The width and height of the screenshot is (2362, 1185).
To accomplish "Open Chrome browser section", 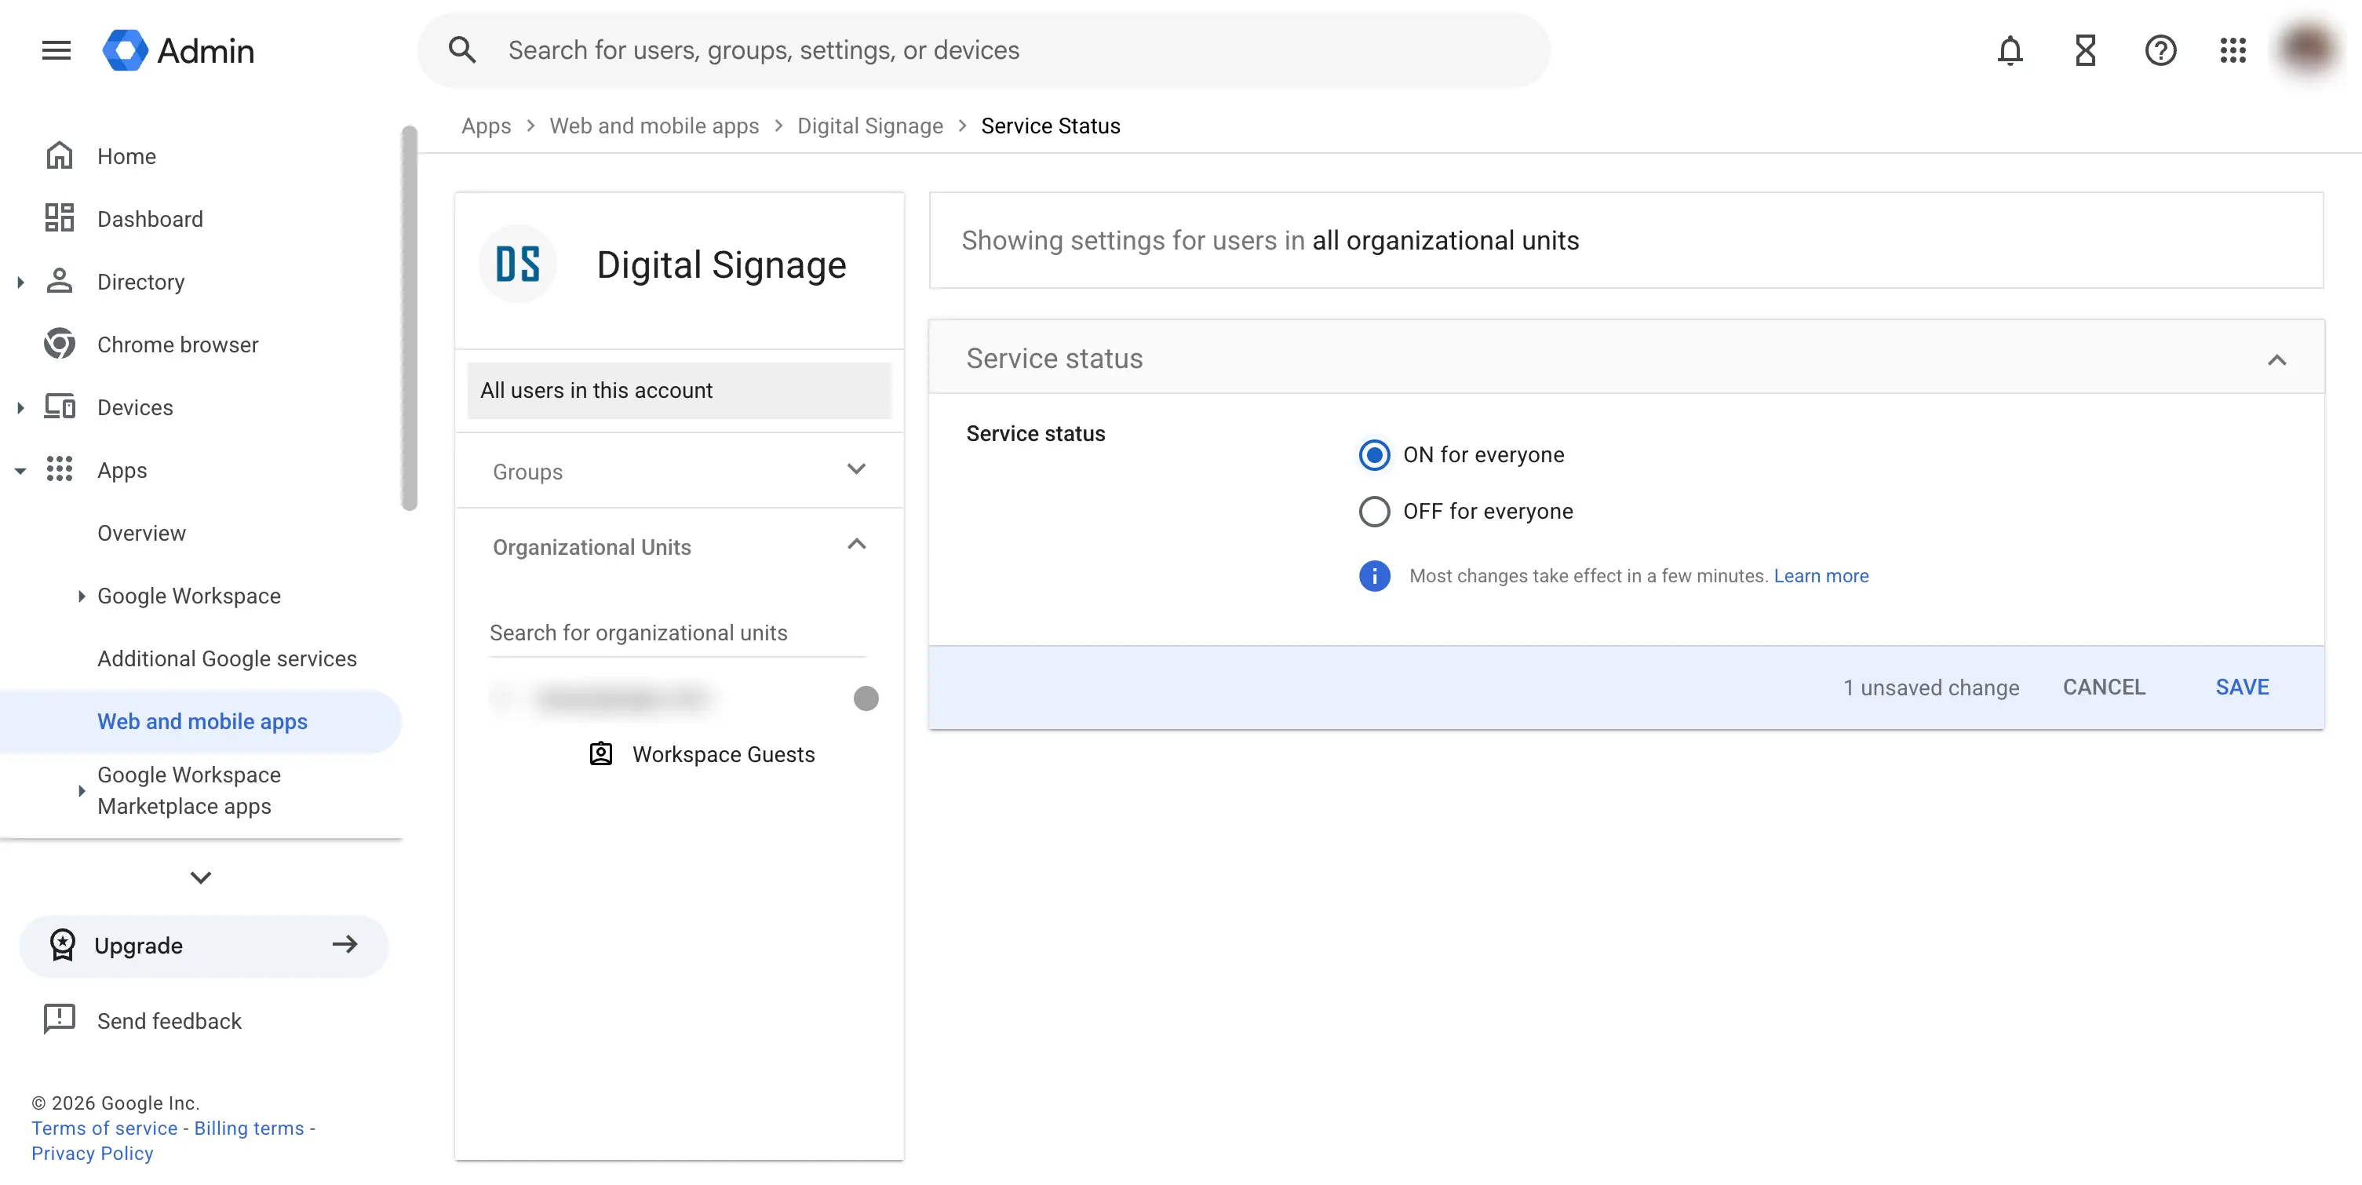I will (177, 345).
